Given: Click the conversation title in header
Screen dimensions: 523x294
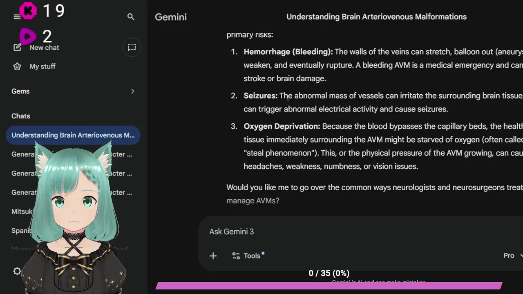Looking at the screenshot, I should [x=376, y=17].
